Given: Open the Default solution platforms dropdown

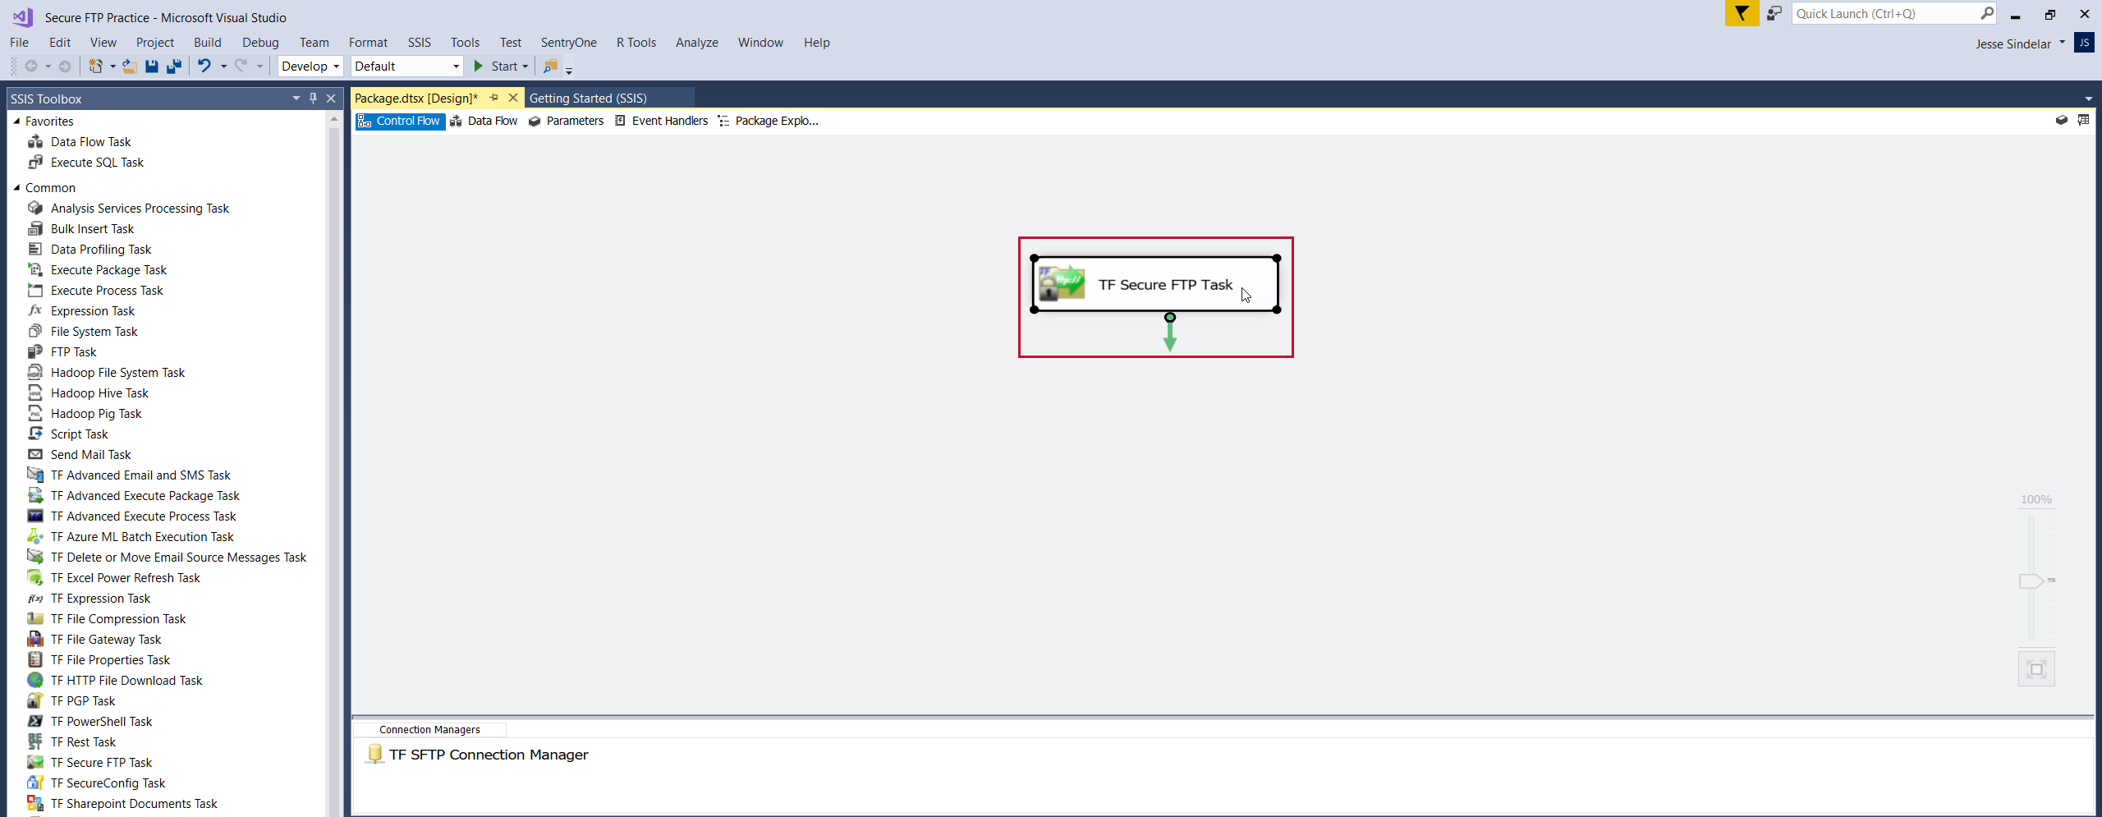Looking at the screenshot, I should coord(454,67).
